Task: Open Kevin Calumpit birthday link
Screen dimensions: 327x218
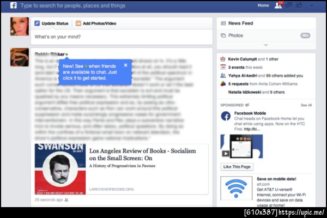Action: [x=243, y=59]
